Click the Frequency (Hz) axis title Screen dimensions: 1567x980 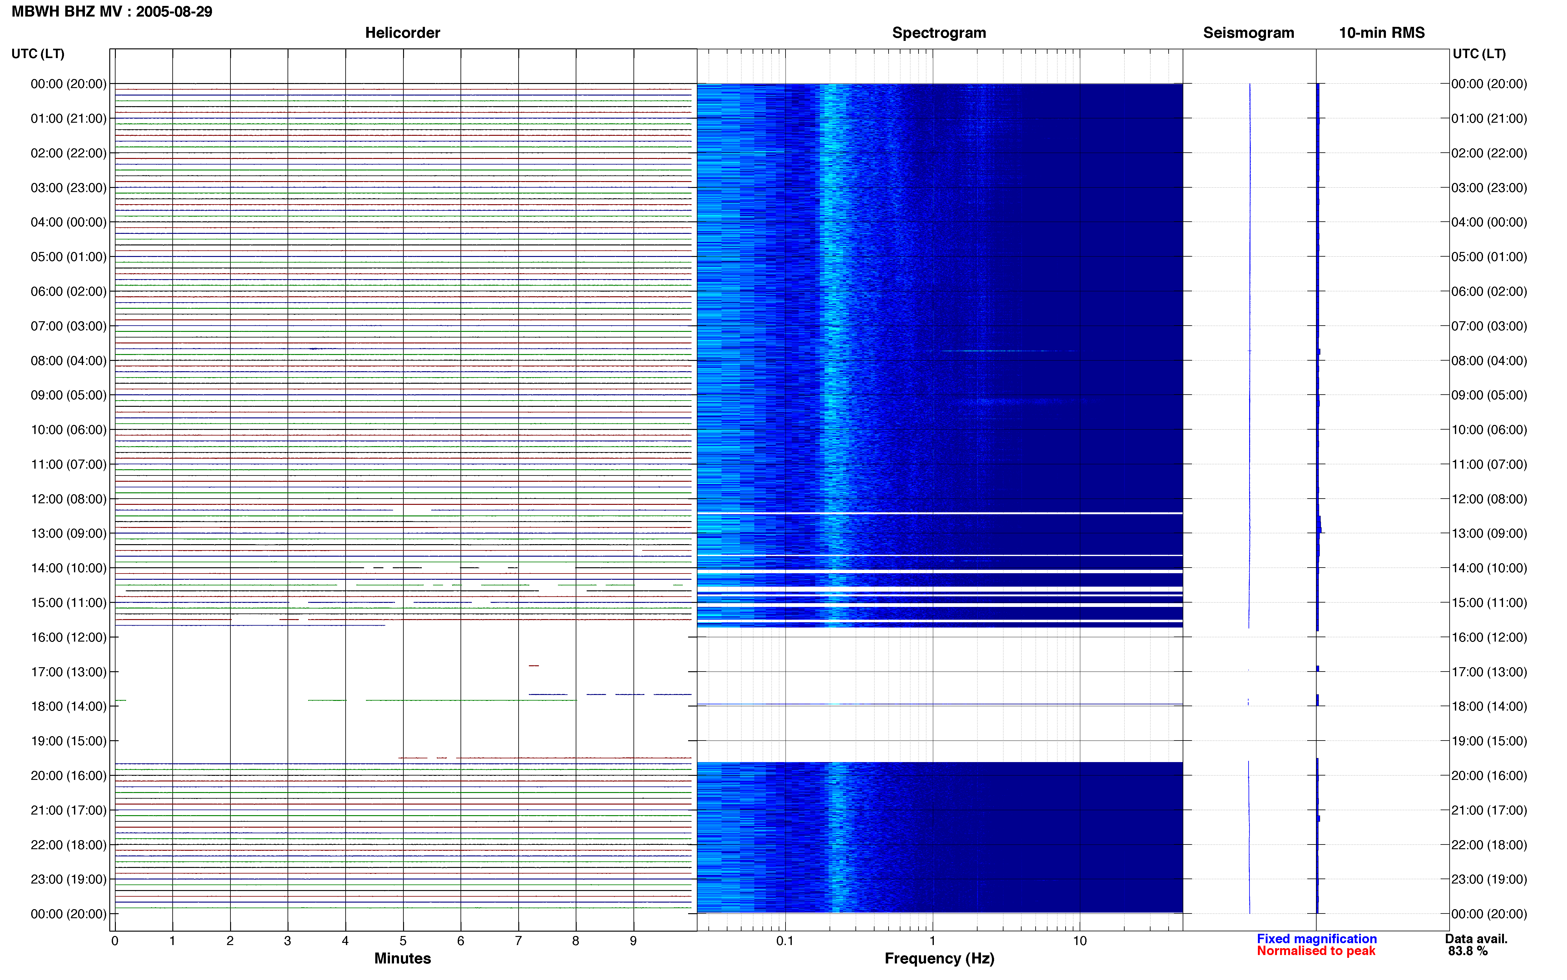pyautogui.click(x=939, y=958)
